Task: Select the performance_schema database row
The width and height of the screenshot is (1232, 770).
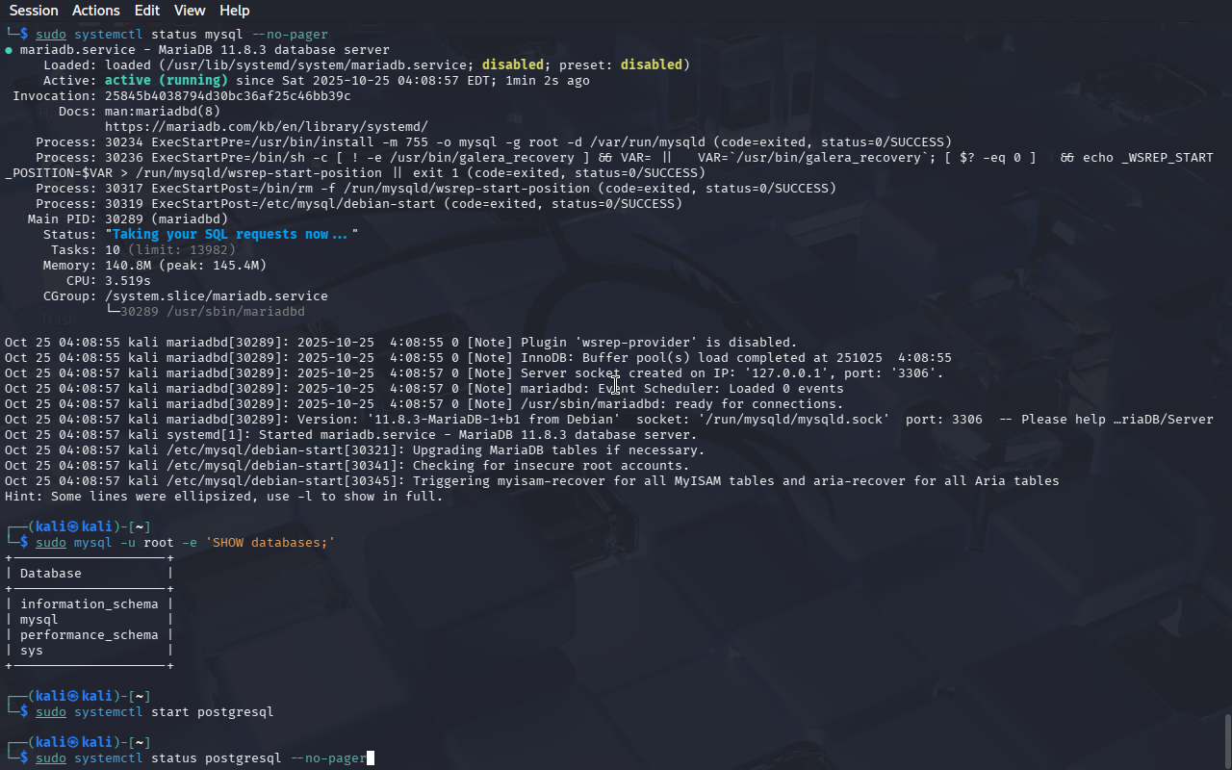Action: tap(89, 635)
